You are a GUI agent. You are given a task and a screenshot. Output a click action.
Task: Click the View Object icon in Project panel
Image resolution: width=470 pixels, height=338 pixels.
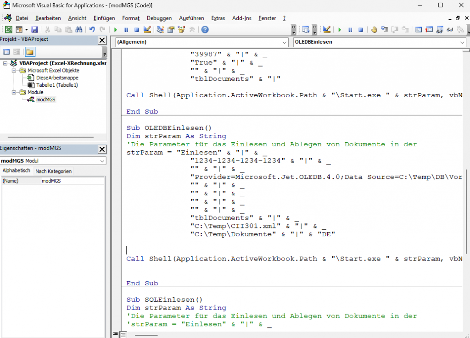17,52
